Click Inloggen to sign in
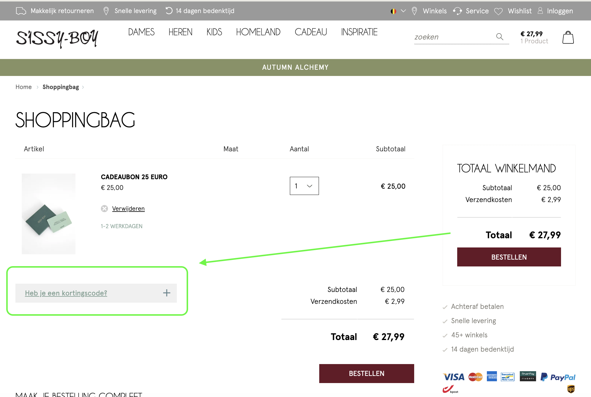Image resolution: width=591 pixels, height=397 pixels. (x=560, y=11)
